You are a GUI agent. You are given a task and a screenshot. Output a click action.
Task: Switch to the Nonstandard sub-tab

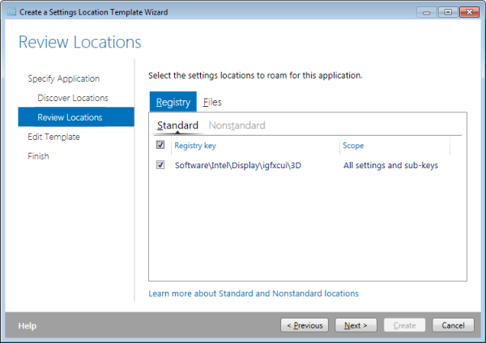tap(237, 125)
